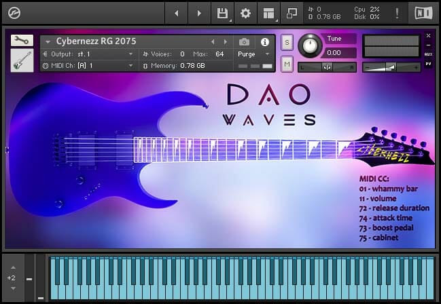Click the aux button on right edge
This screenshot has width=441, height=304.
[428, 54]
